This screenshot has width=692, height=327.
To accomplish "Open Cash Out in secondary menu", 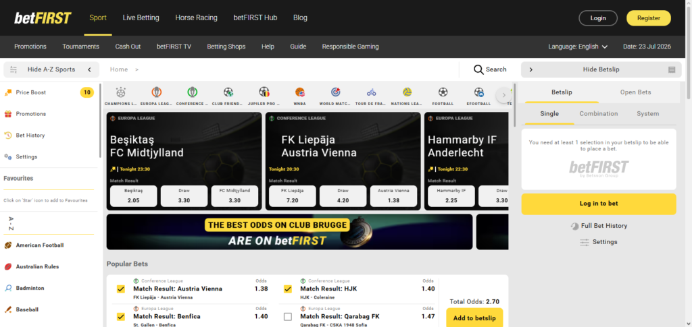I will [128, 47].
